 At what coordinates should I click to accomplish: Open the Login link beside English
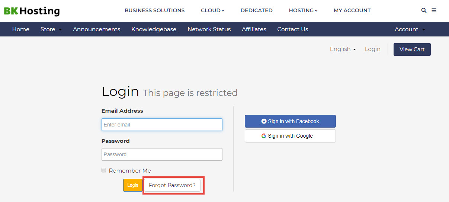(x=372, y=49)
